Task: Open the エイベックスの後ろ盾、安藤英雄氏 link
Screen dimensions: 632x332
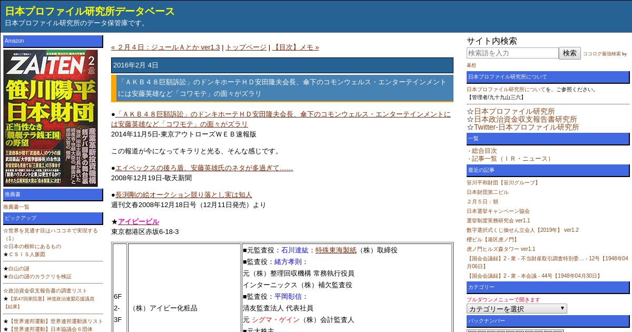Action: click(x=204, y=168)
